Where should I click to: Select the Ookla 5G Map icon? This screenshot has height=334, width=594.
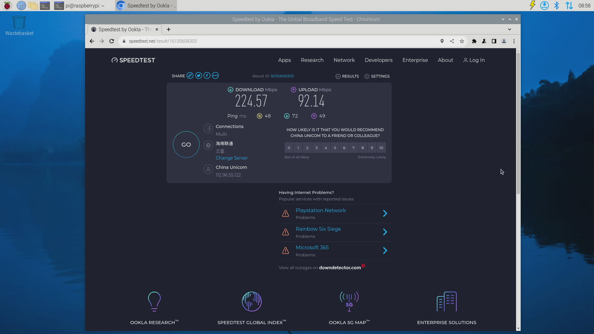(349, 301)
